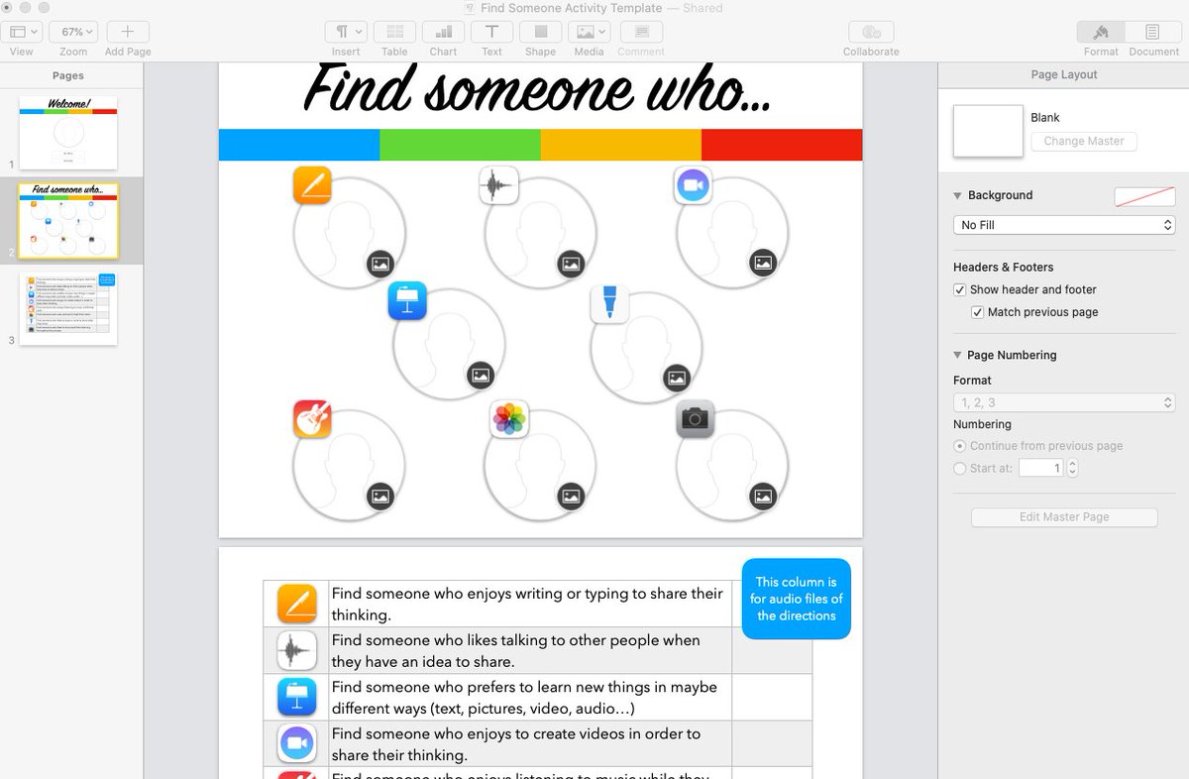Click the Start at number field
Screen dimensions: 1189x779
1040,468
